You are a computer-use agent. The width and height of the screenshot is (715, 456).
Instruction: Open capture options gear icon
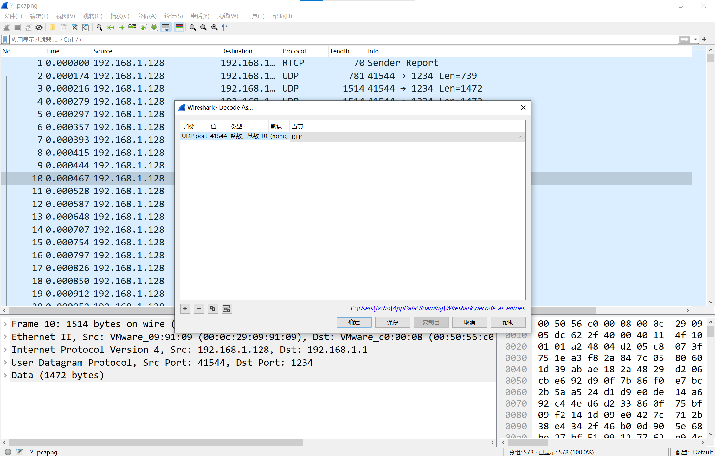[x=39, y=28]
